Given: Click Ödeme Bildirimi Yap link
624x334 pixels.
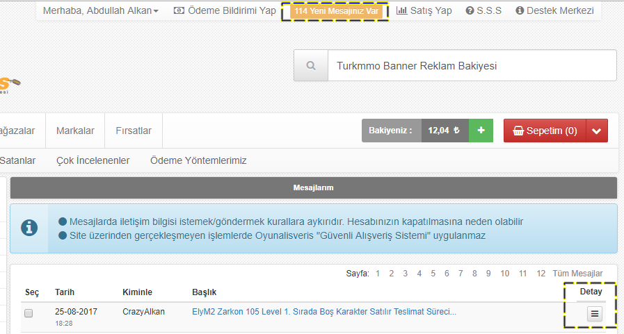Looking at the screenshot, I should click(225, 10).
